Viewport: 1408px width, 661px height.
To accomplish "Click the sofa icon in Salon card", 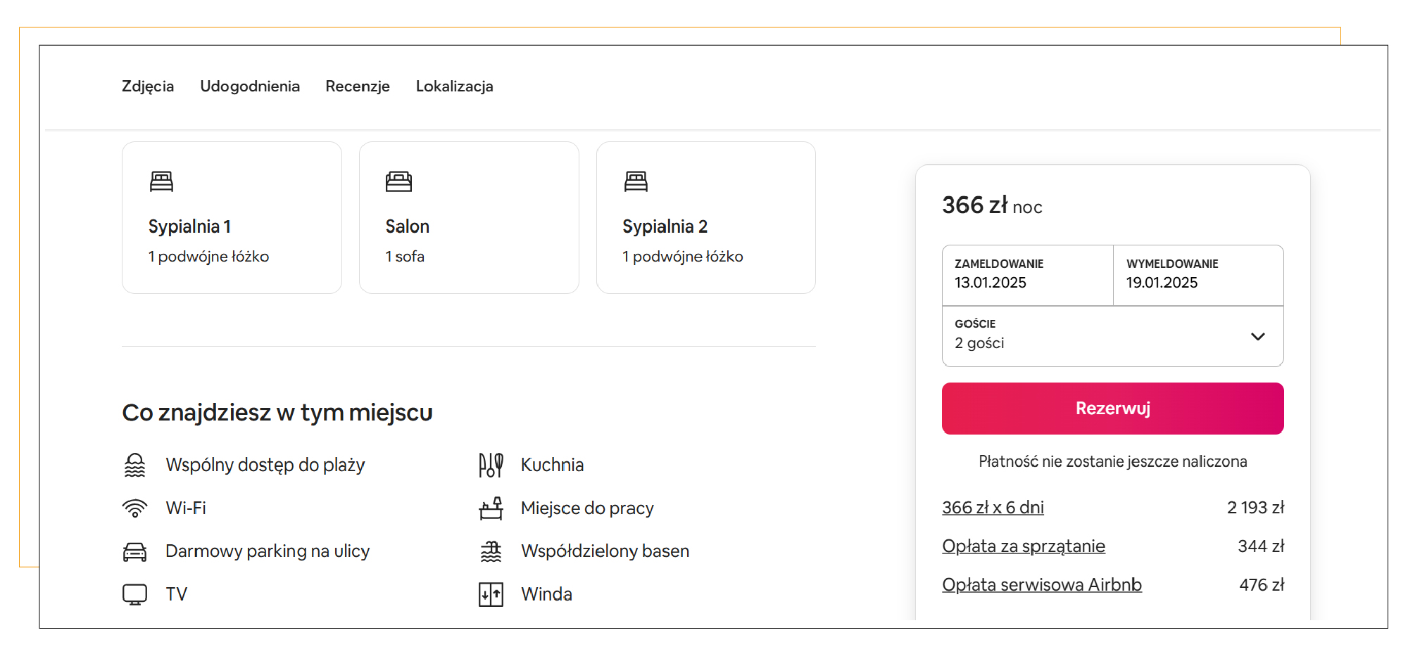I will coord(398,181).
